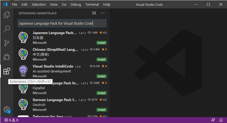Open the Selection menu
The width and height of the screenshot is (227, 123).
pyautogui.click(x=39, y=5)
